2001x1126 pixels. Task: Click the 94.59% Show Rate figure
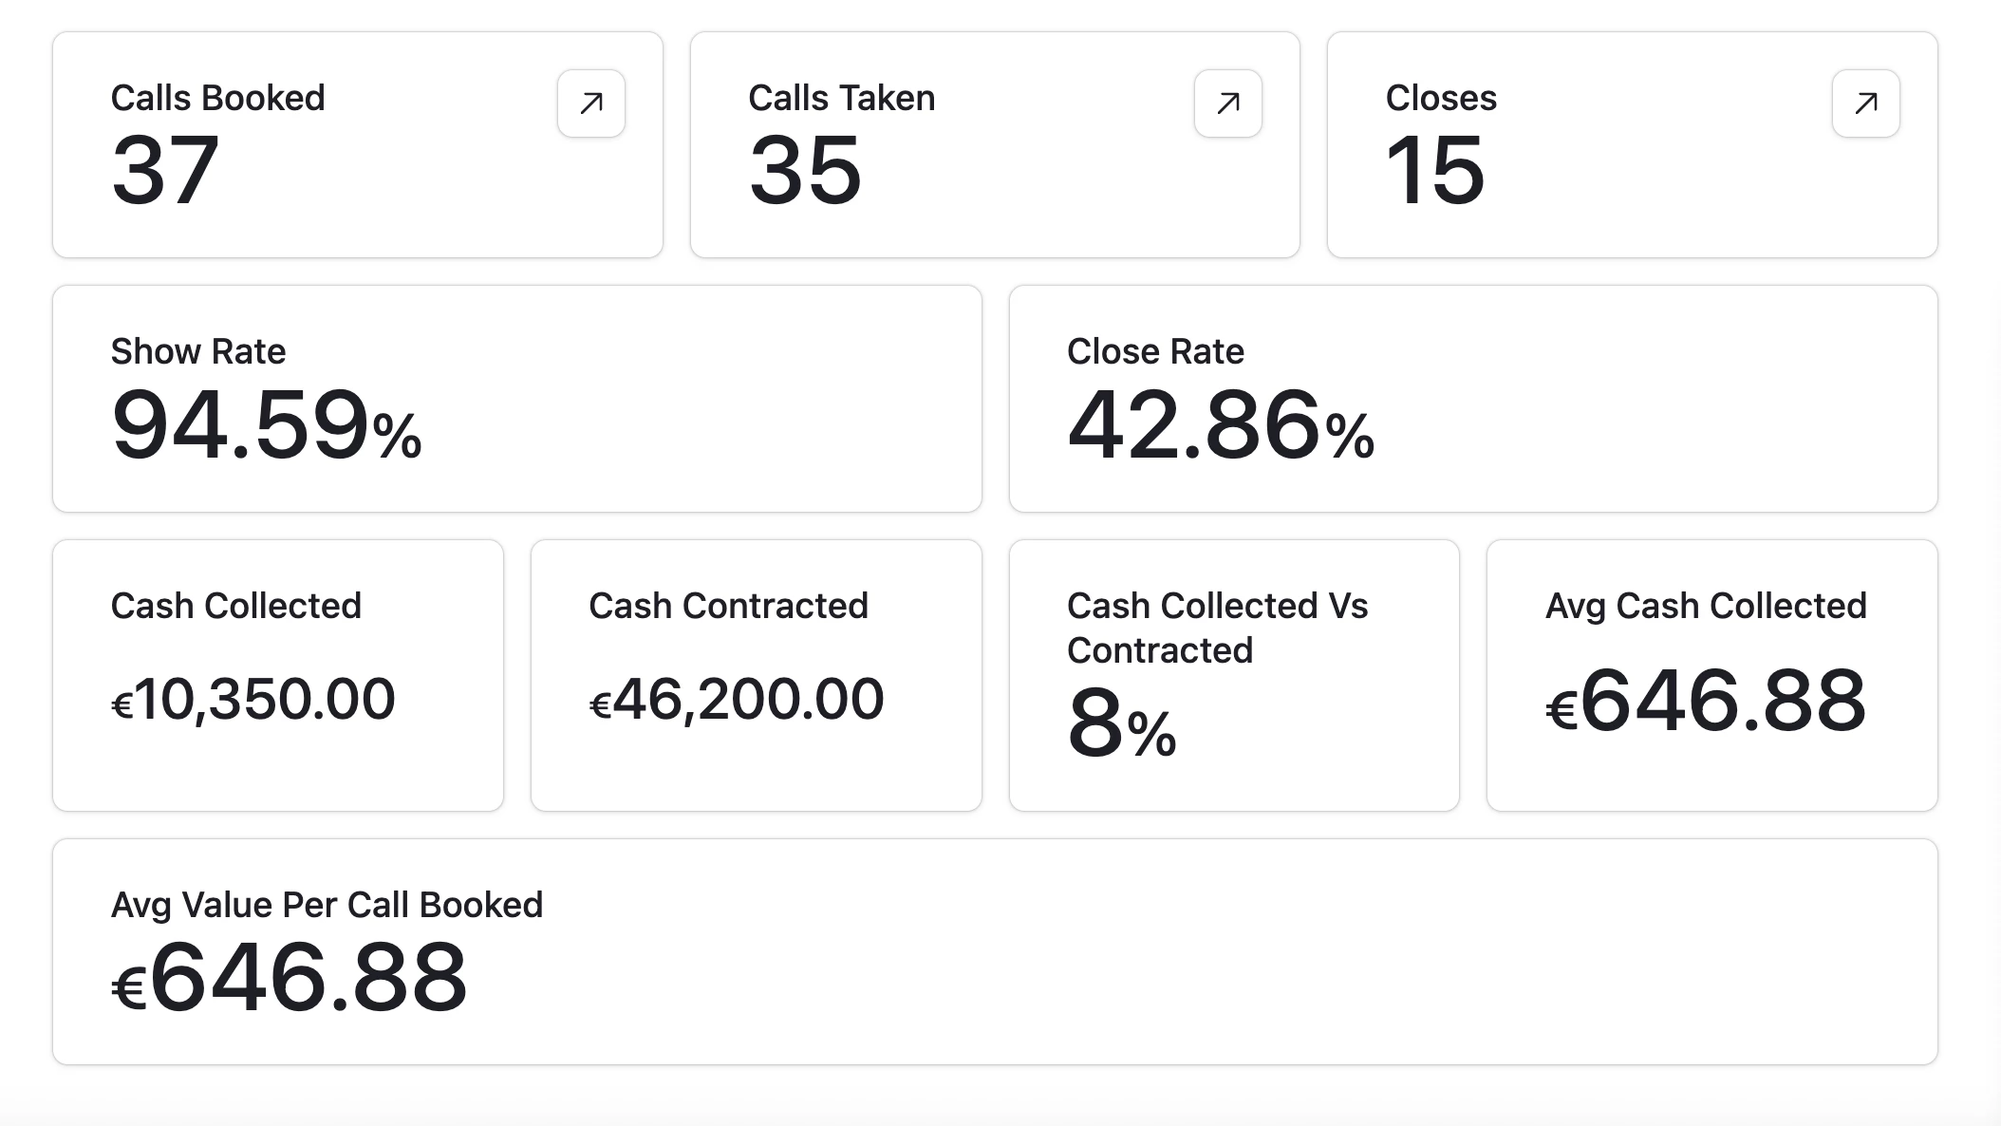[266, 425]
